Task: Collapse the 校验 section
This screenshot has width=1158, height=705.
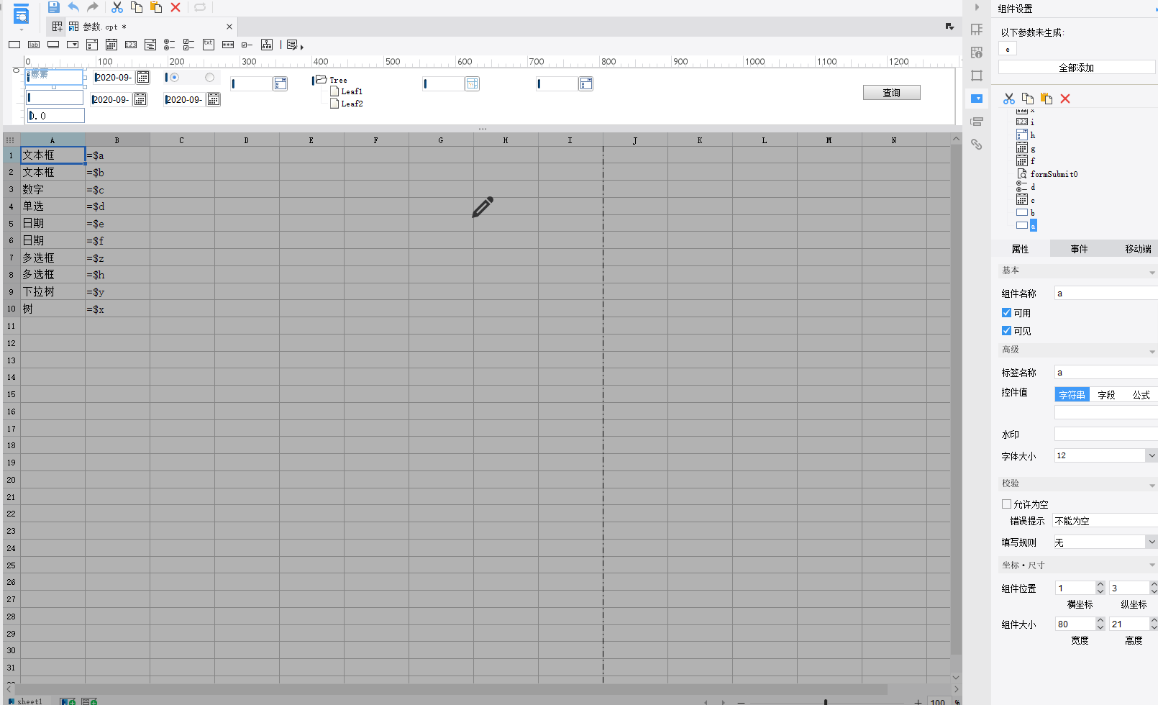Action: click(x=1152, y=485)
